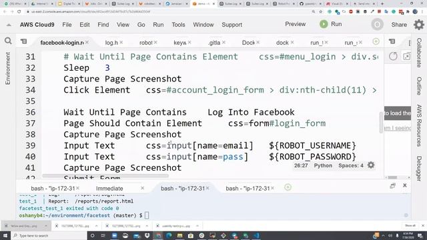The width and height of the screenshot is (427, 240).
Task: Click the editor status bar gear icon
Action: (x=371, y=165)
